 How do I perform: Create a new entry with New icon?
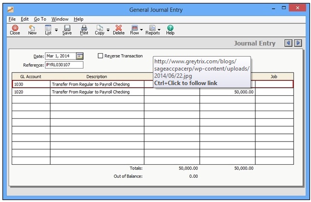32,30
